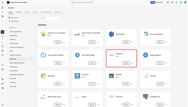Select the All sources radio button
Viewport: 188px width, 107px height.
(9, 18)
